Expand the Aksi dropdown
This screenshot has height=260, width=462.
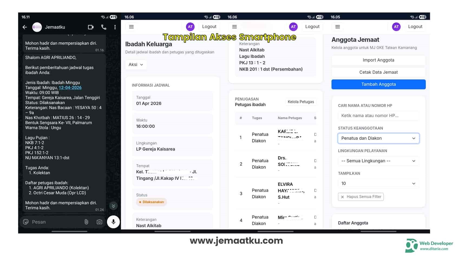point(136,64)
